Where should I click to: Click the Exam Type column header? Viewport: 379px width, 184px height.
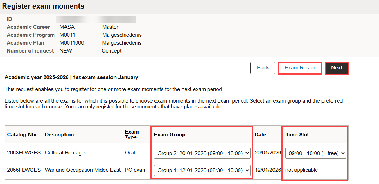(x=131, y=134)
